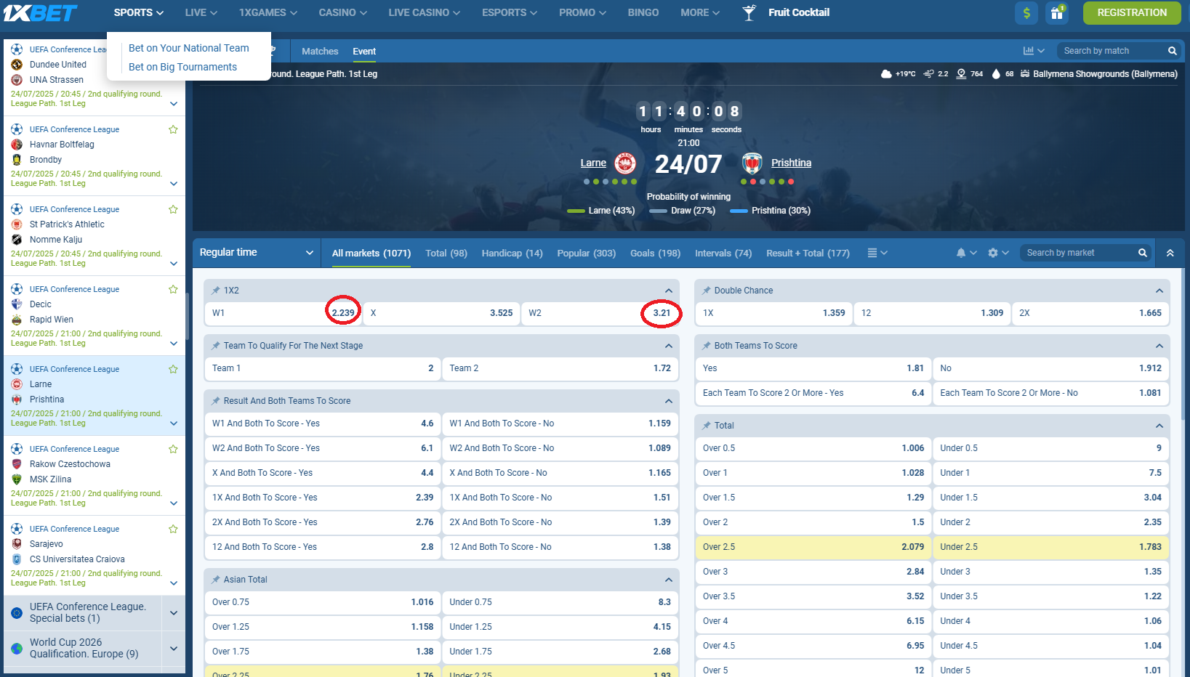This screenshot has height=677, width=1190.
Task: Click the search magnifier in market search
Action: 1142,253
